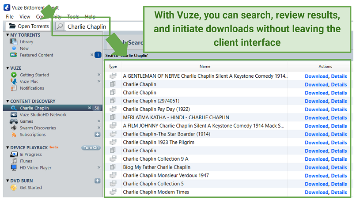Sort results by the Name column header

[x=205, y=66]
